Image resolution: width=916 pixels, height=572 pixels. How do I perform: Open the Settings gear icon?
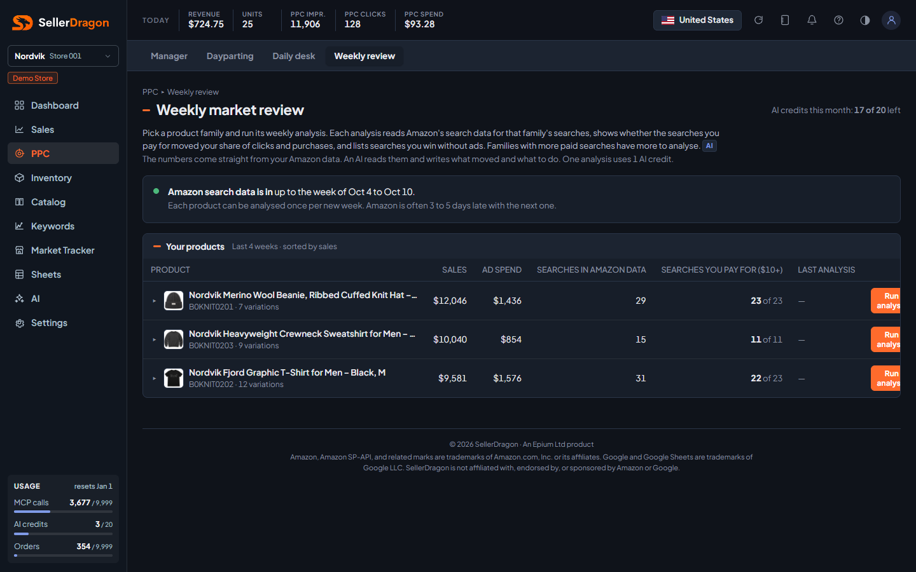click(x=20, y=323)
